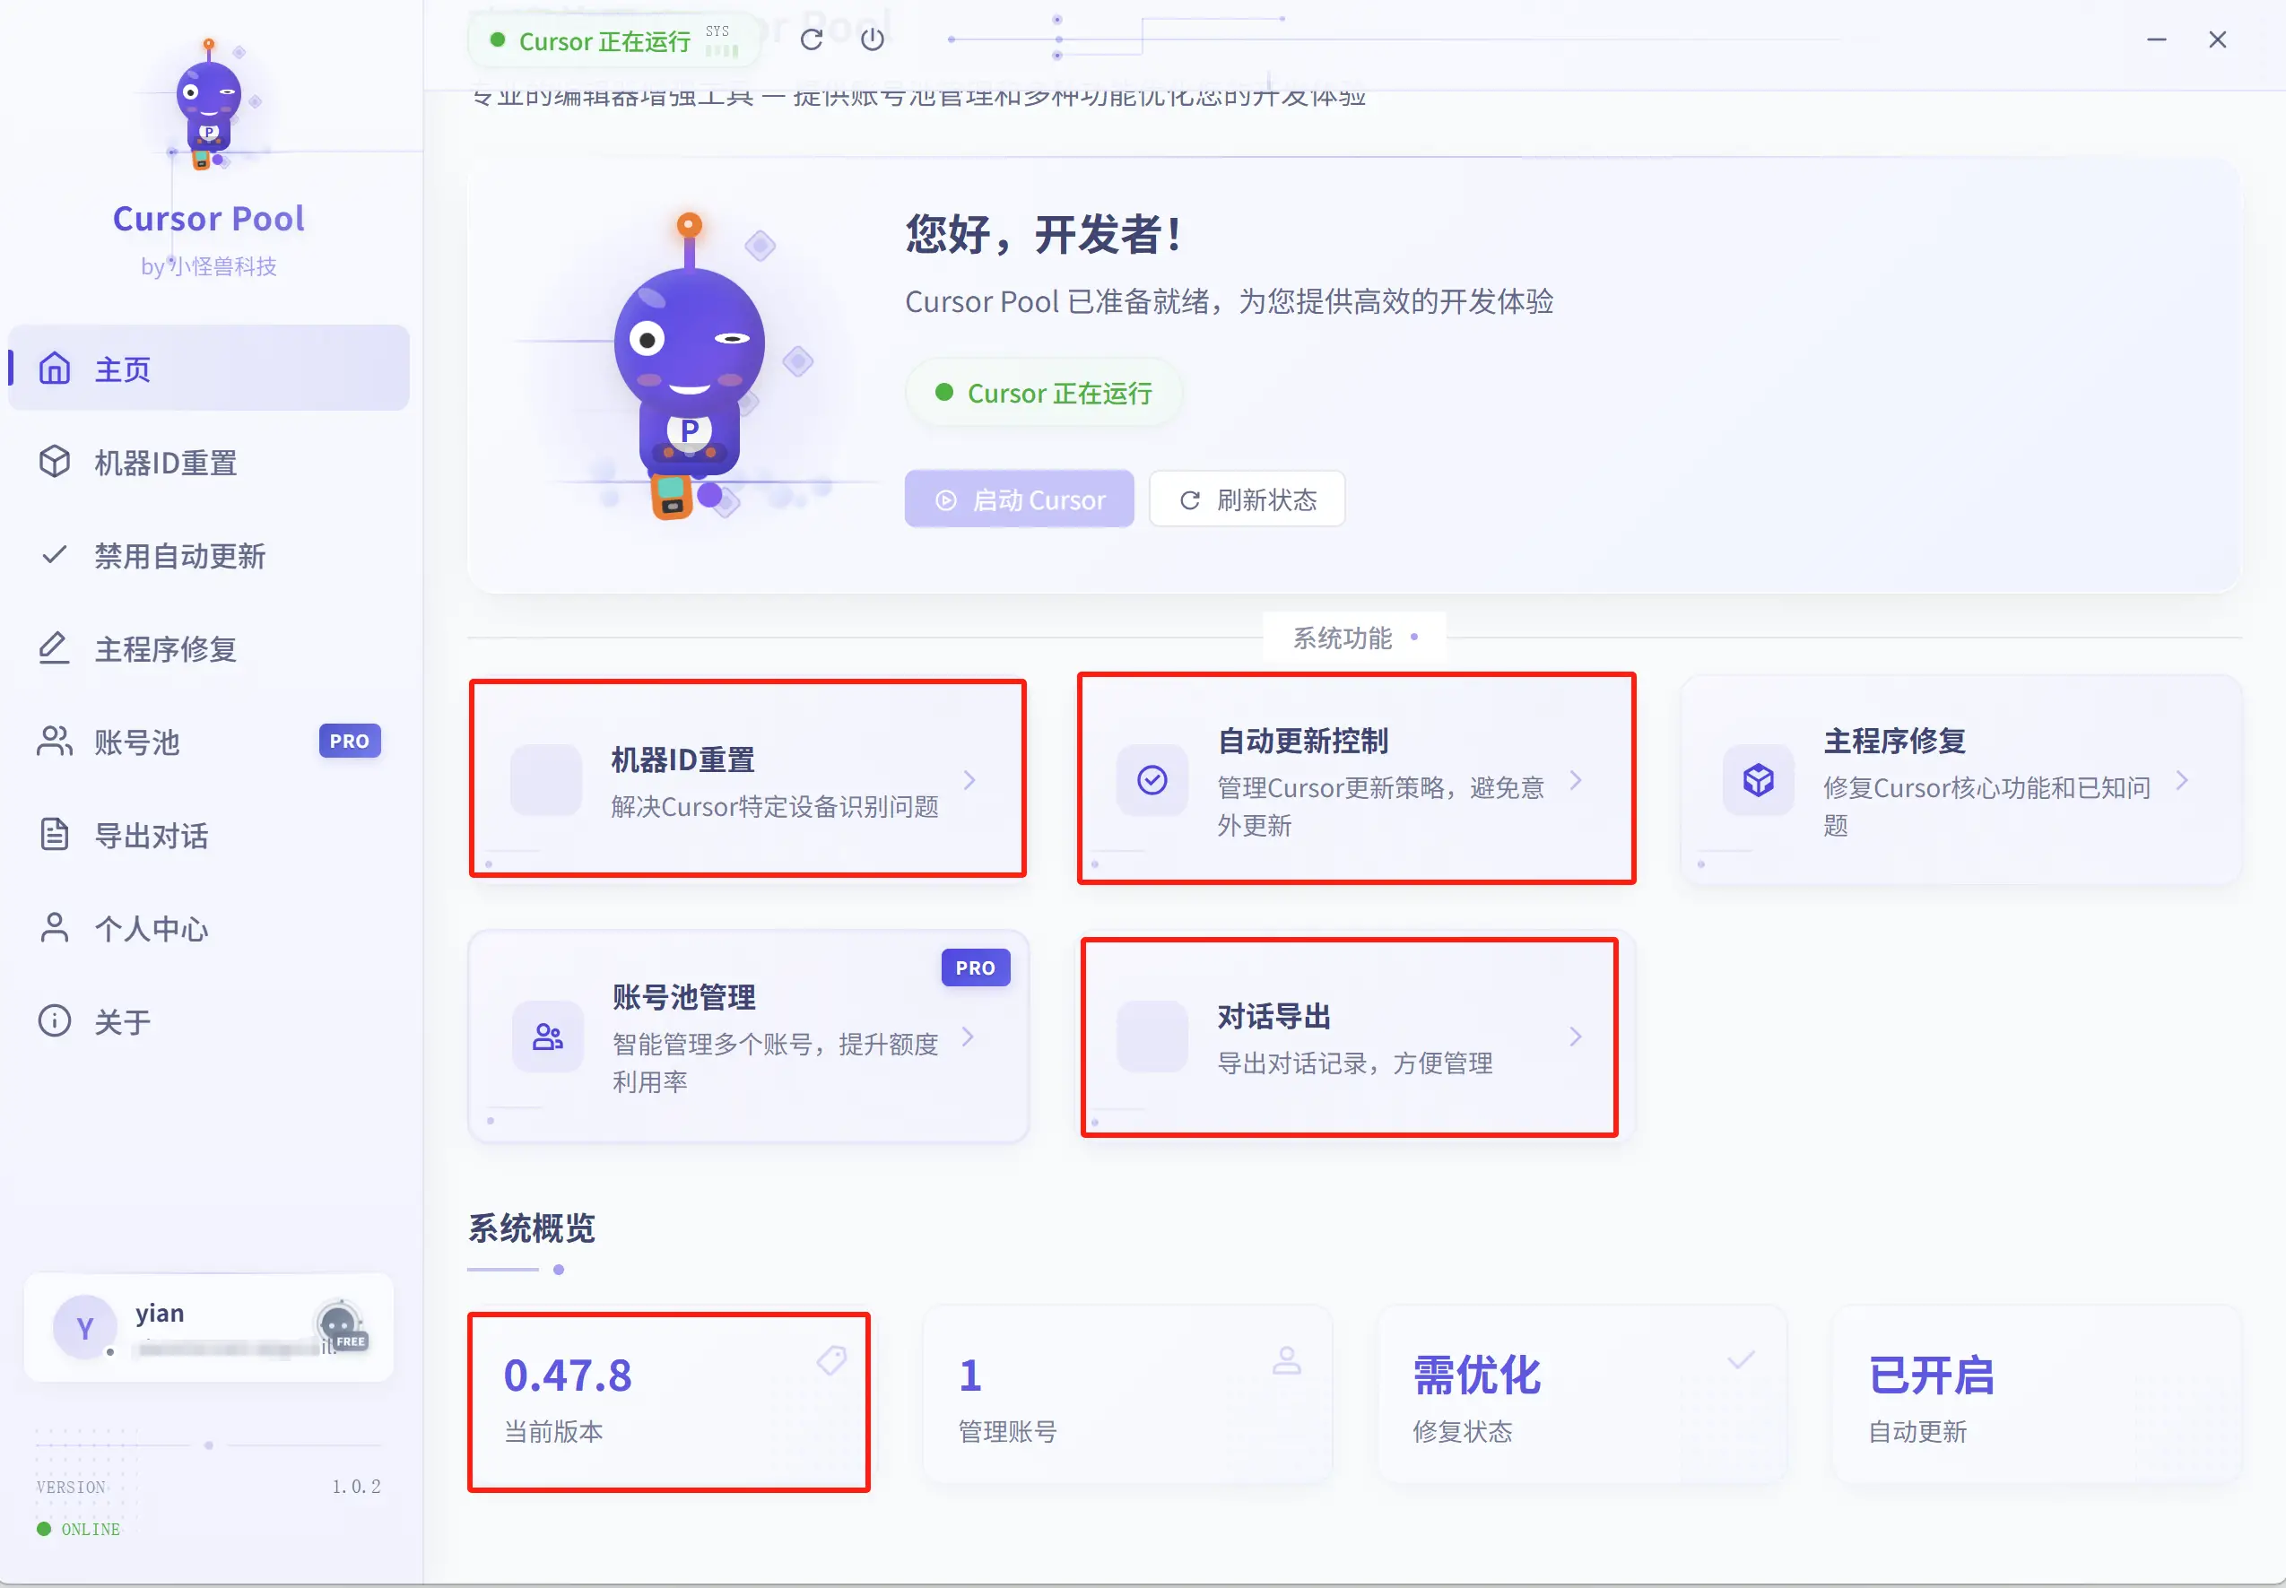
Task: Expand chevron on 账号池管理 card
Action: [968, 1037]
